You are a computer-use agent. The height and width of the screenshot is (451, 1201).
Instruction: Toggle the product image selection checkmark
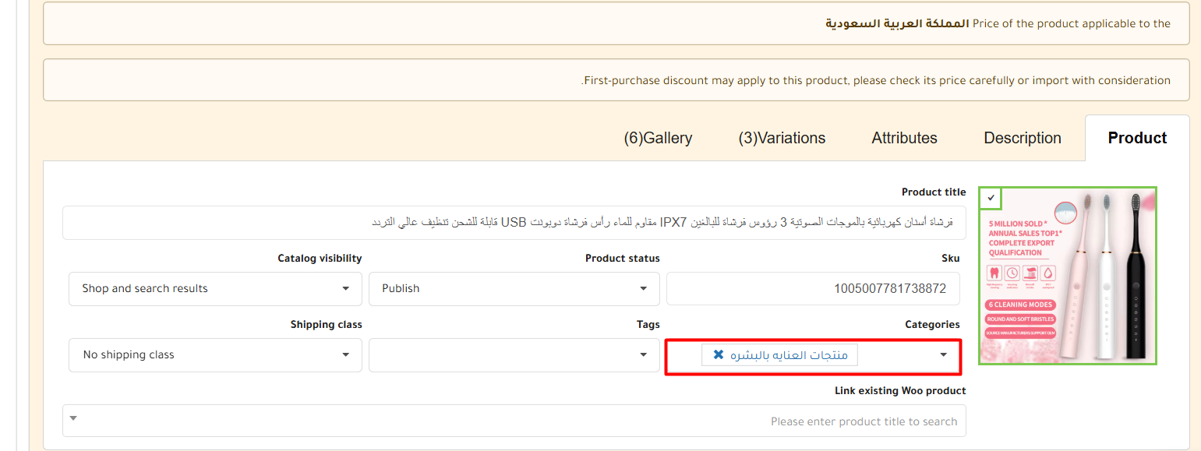991,198
